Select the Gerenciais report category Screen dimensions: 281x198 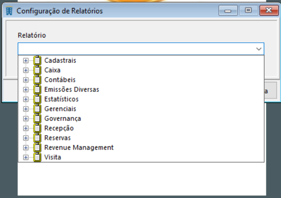60,109
